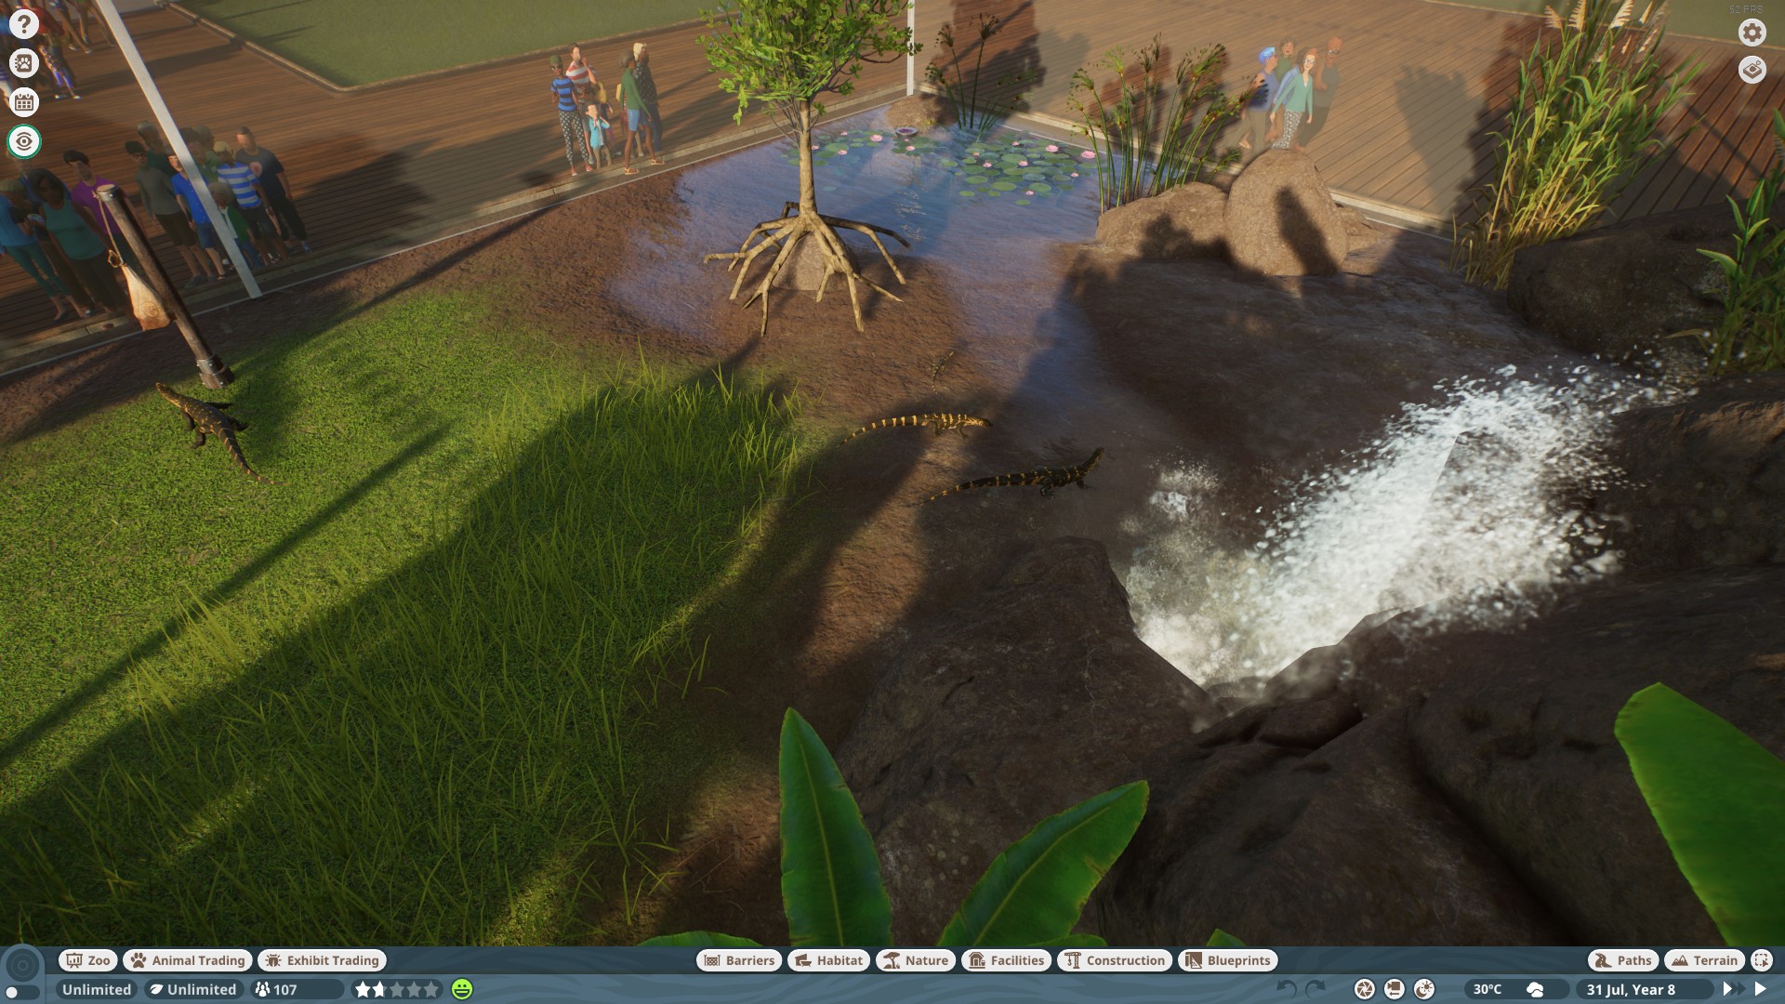Select the Paths tool
This screenshot has width=1785, height=1004.
pyautogui.click(x=1622, y=960)
